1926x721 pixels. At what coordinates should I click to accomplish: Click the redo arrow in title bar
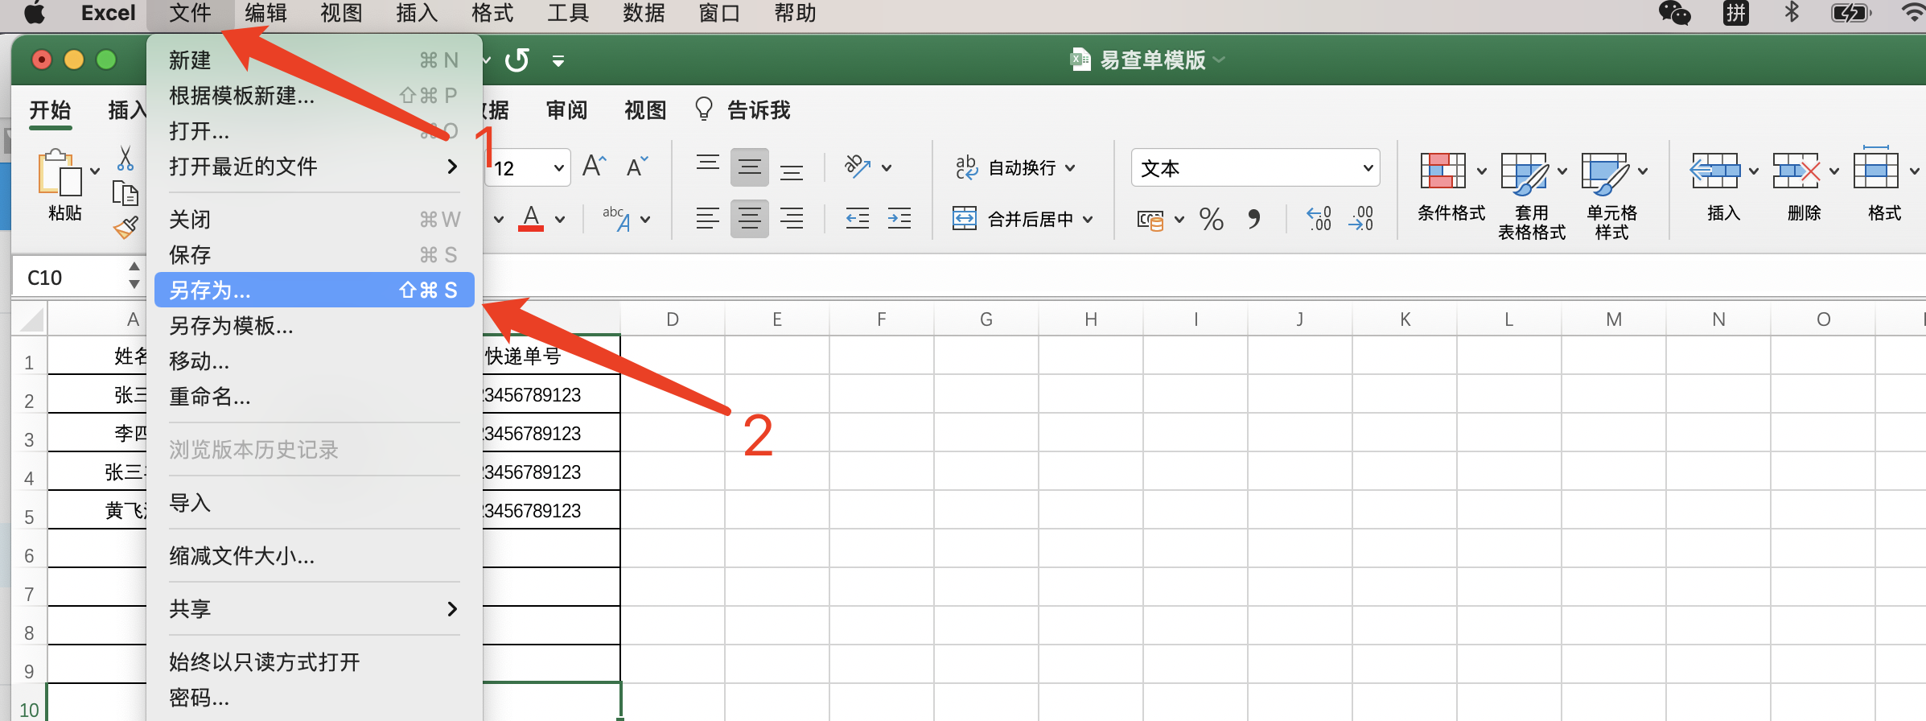point(516,60)
